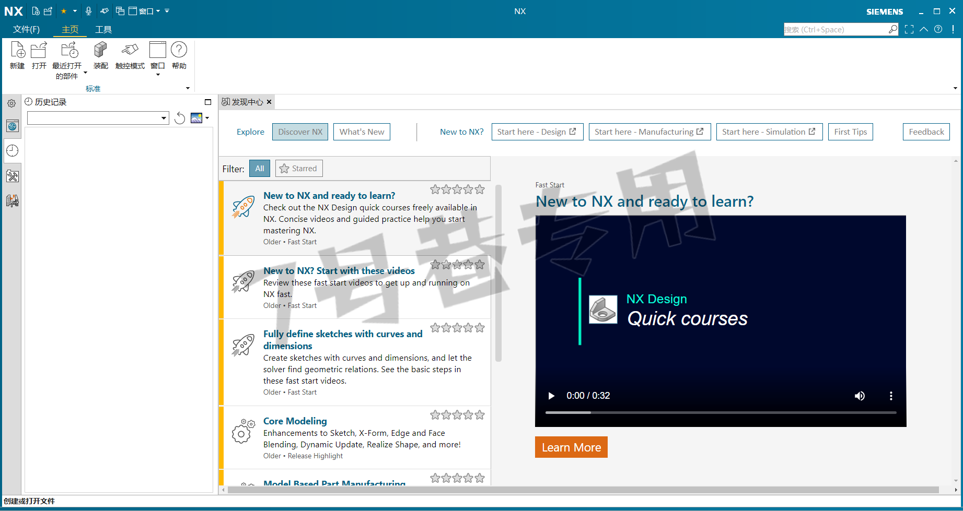The width and height of the screenshot is (963, 511).
Task: Open the history filter combo box
Action: [x=98, y=118]
